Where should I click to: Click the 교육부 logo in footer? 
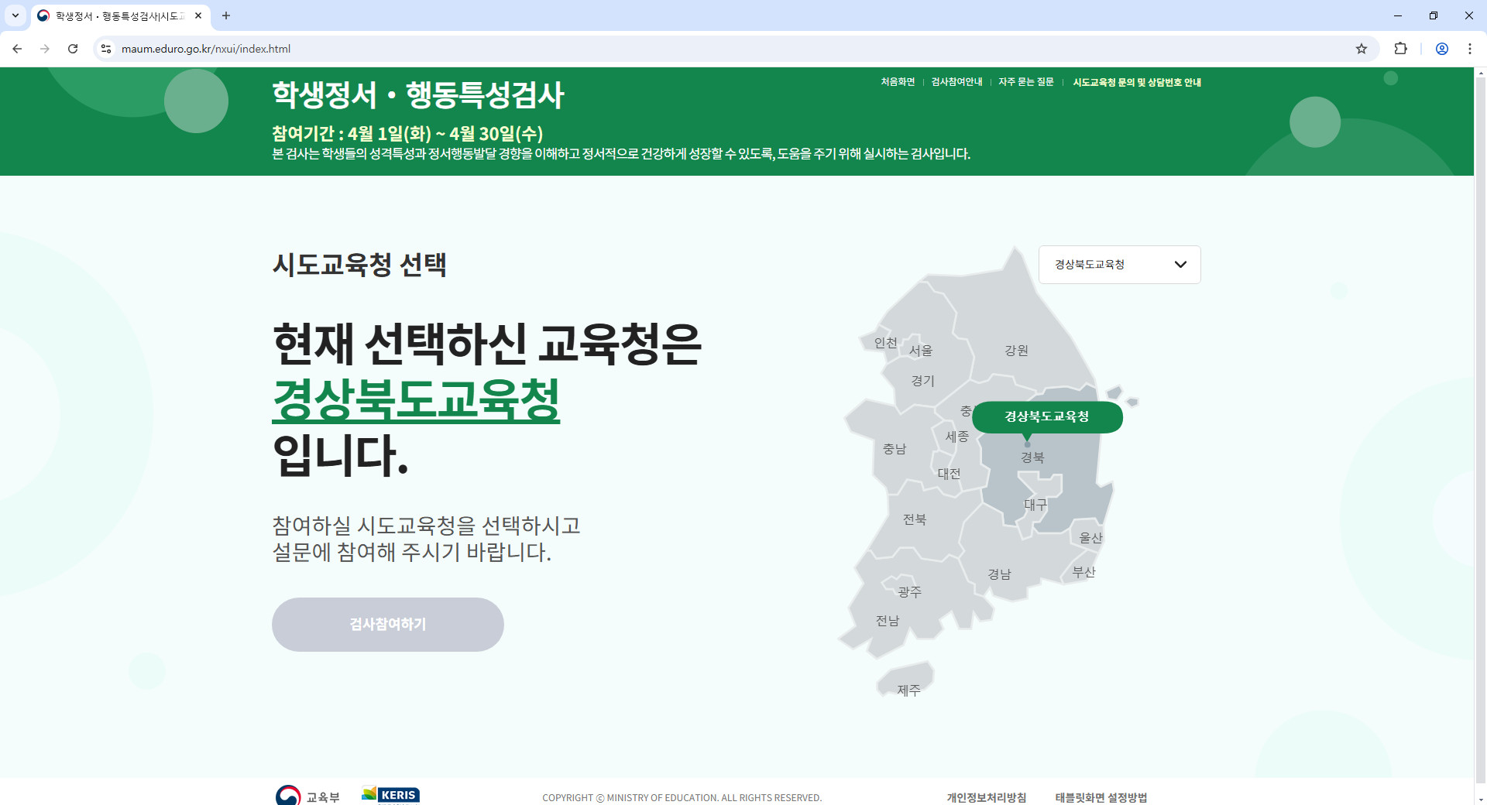pyautogui.click(x=307, y=796)
